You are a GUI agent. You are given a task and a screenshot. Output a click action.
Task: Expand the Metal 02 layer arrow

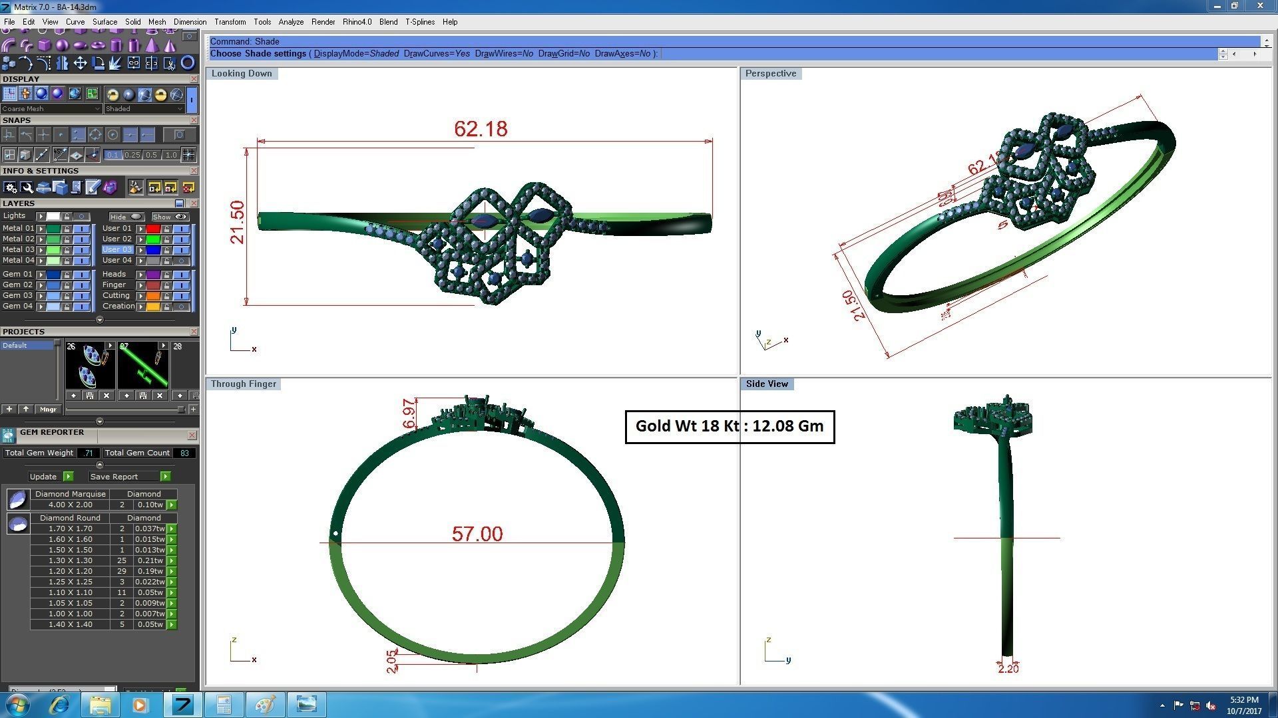pyautogui.click(x=41, y=239)
